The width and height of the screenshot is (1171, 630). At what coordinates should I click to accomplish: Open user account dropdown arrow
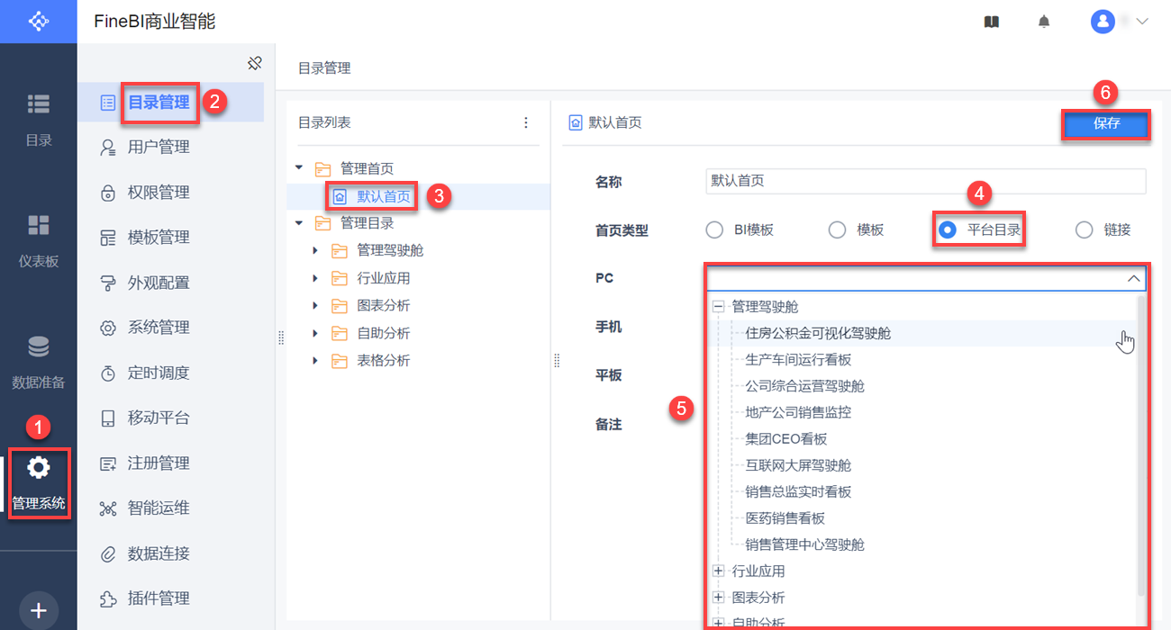coord(1142,22)
